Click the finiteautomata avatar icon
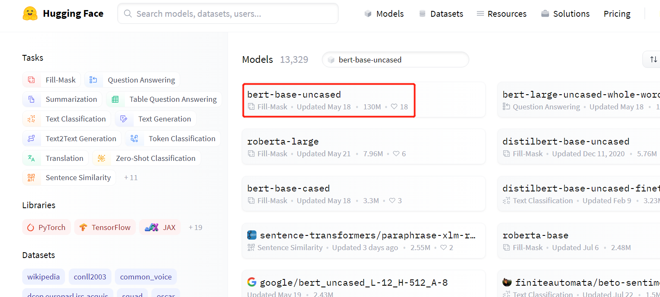Image resolution: width=660 pixels, height=297 pixels. 507,282
